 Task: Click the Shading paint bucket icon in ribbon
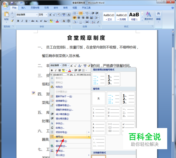coord(75,22)
